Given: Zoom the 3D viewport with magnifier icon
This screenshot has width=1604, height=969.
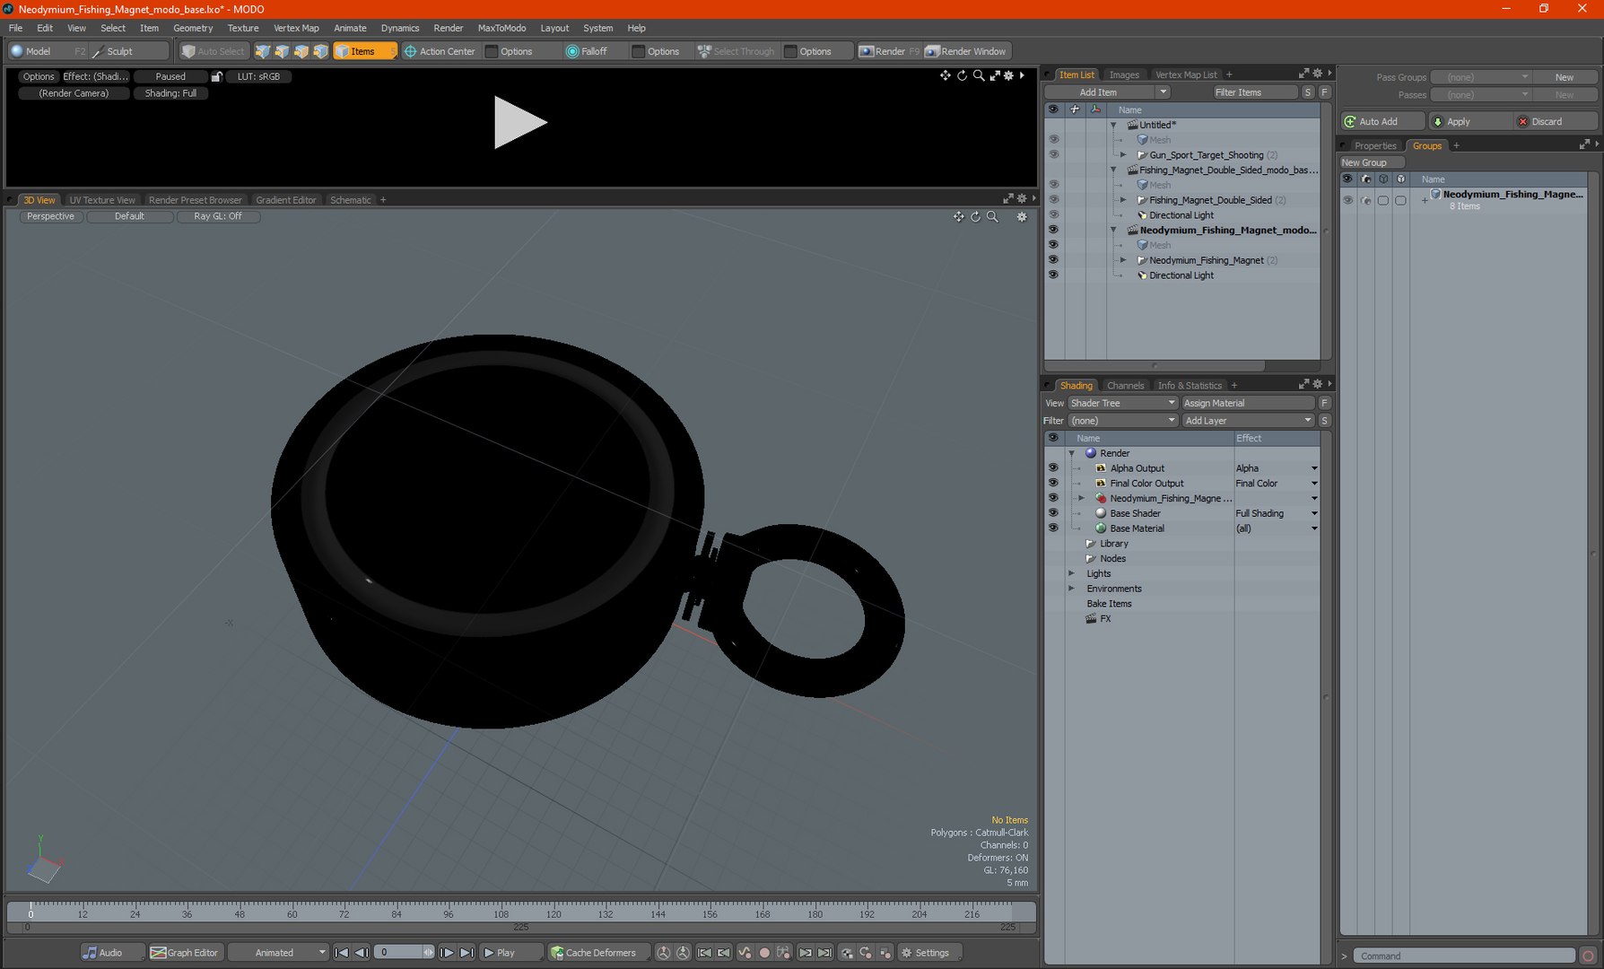Looking at the screenshot, I should click(x=992, y=216).
